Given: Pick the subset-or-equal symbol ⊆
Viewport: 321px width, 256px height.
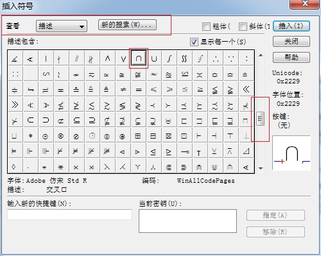Looking at the screenshot, I should [x=77, y=120].
